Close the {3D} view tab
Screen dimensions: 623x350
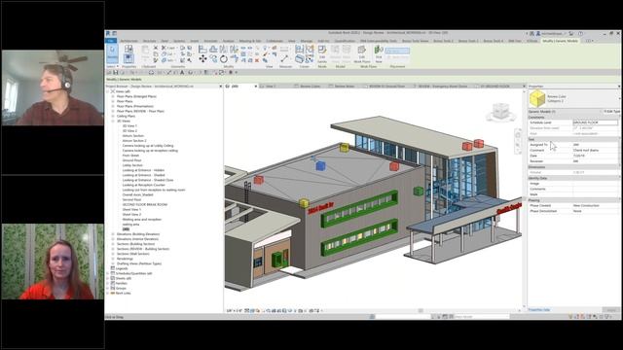[256, 87]
